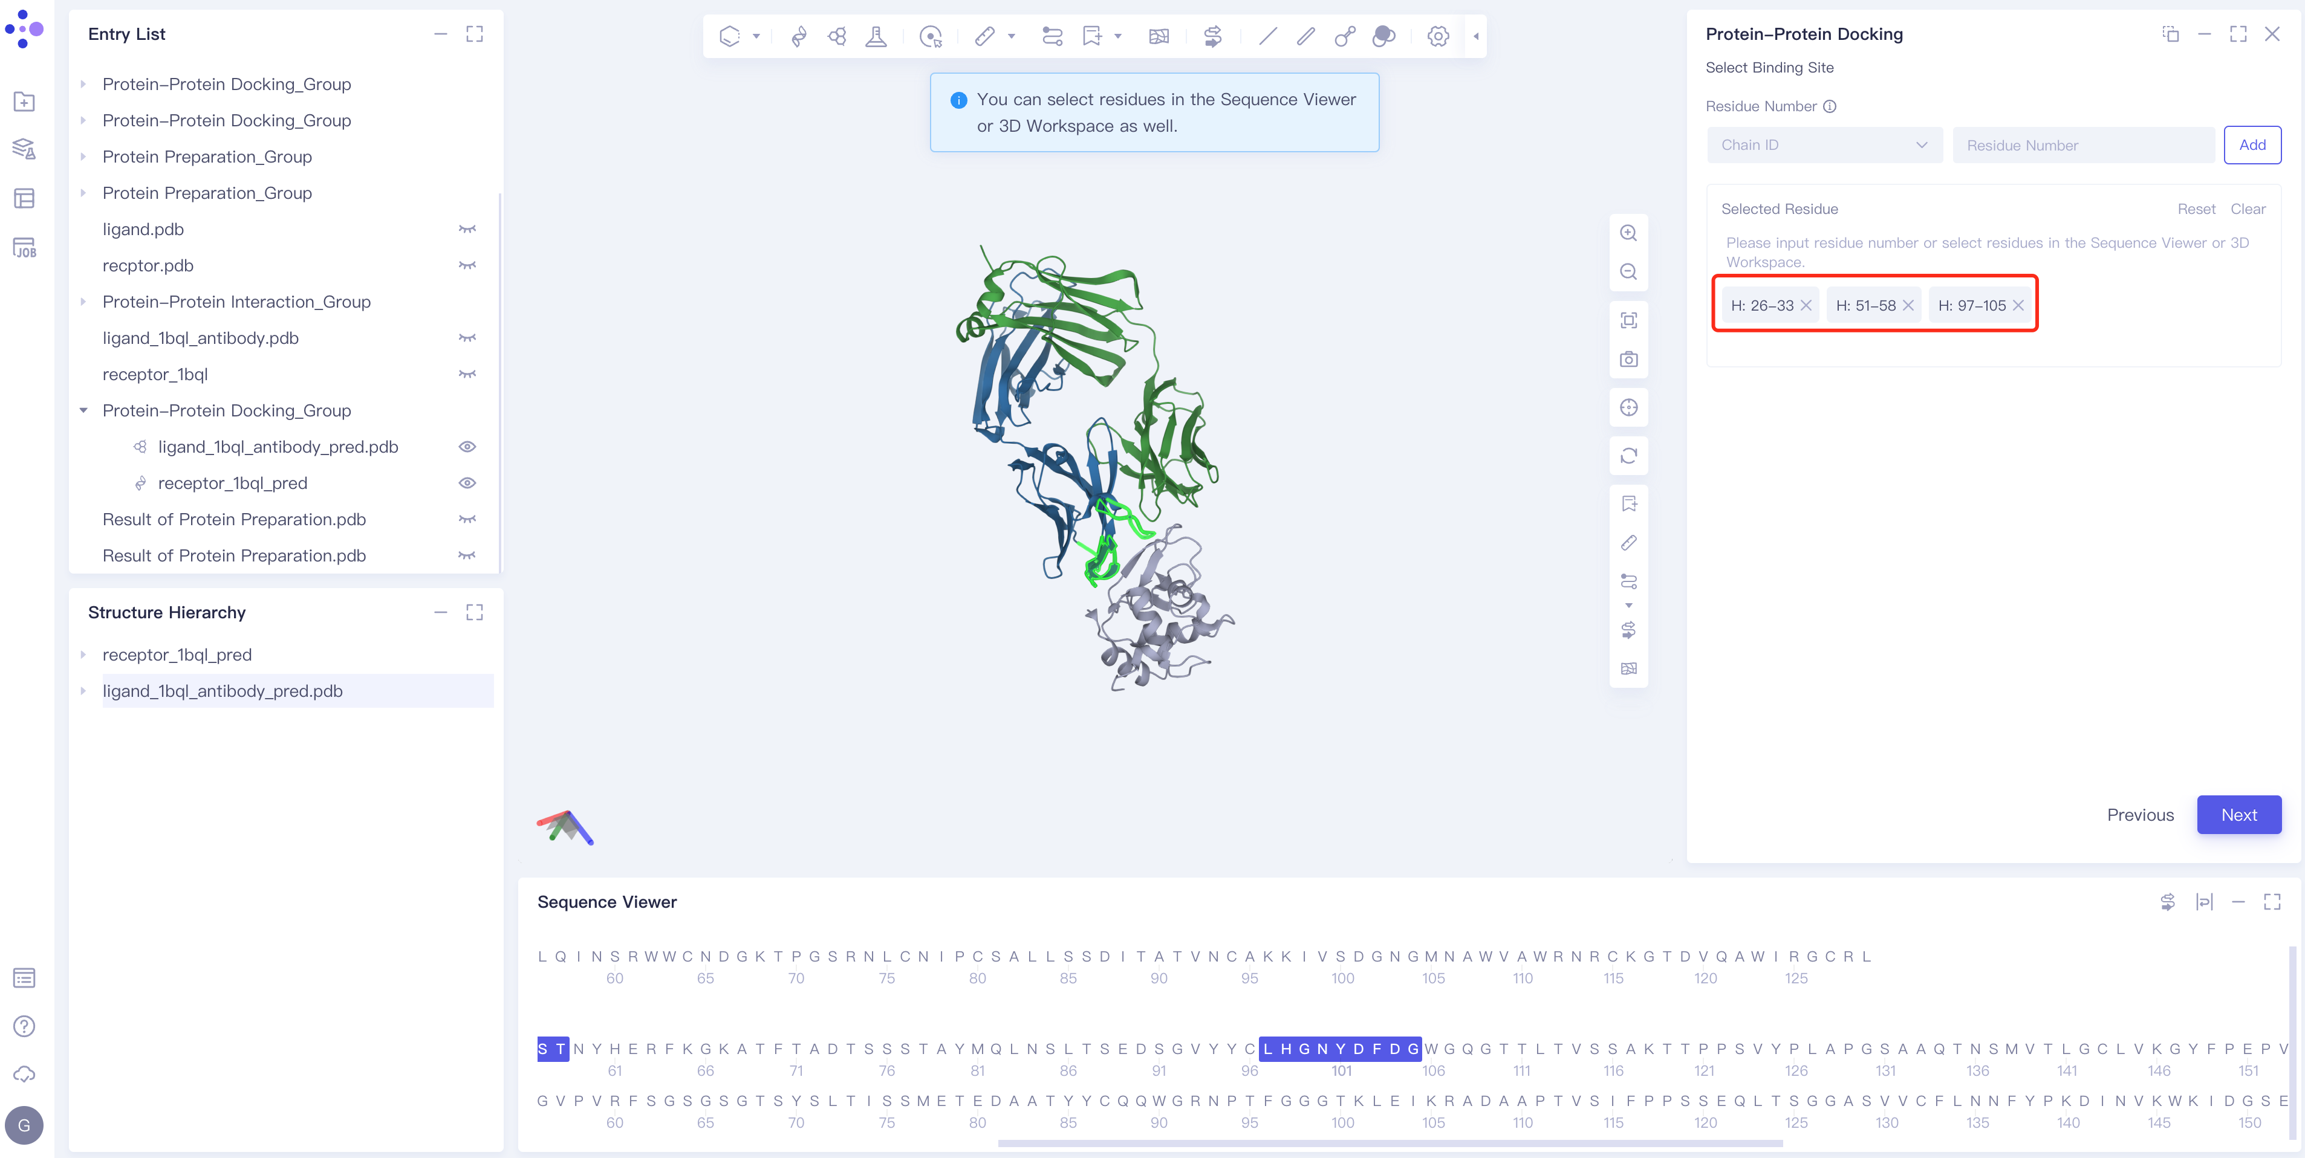Viewport: 2305px width, 1158px height.
Task: Remove the H: 97–105 residue tag
Action: coord(2018,306)
